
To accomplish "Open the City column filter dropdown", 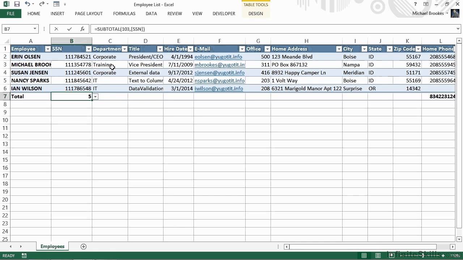I will (x=364, y=49).
